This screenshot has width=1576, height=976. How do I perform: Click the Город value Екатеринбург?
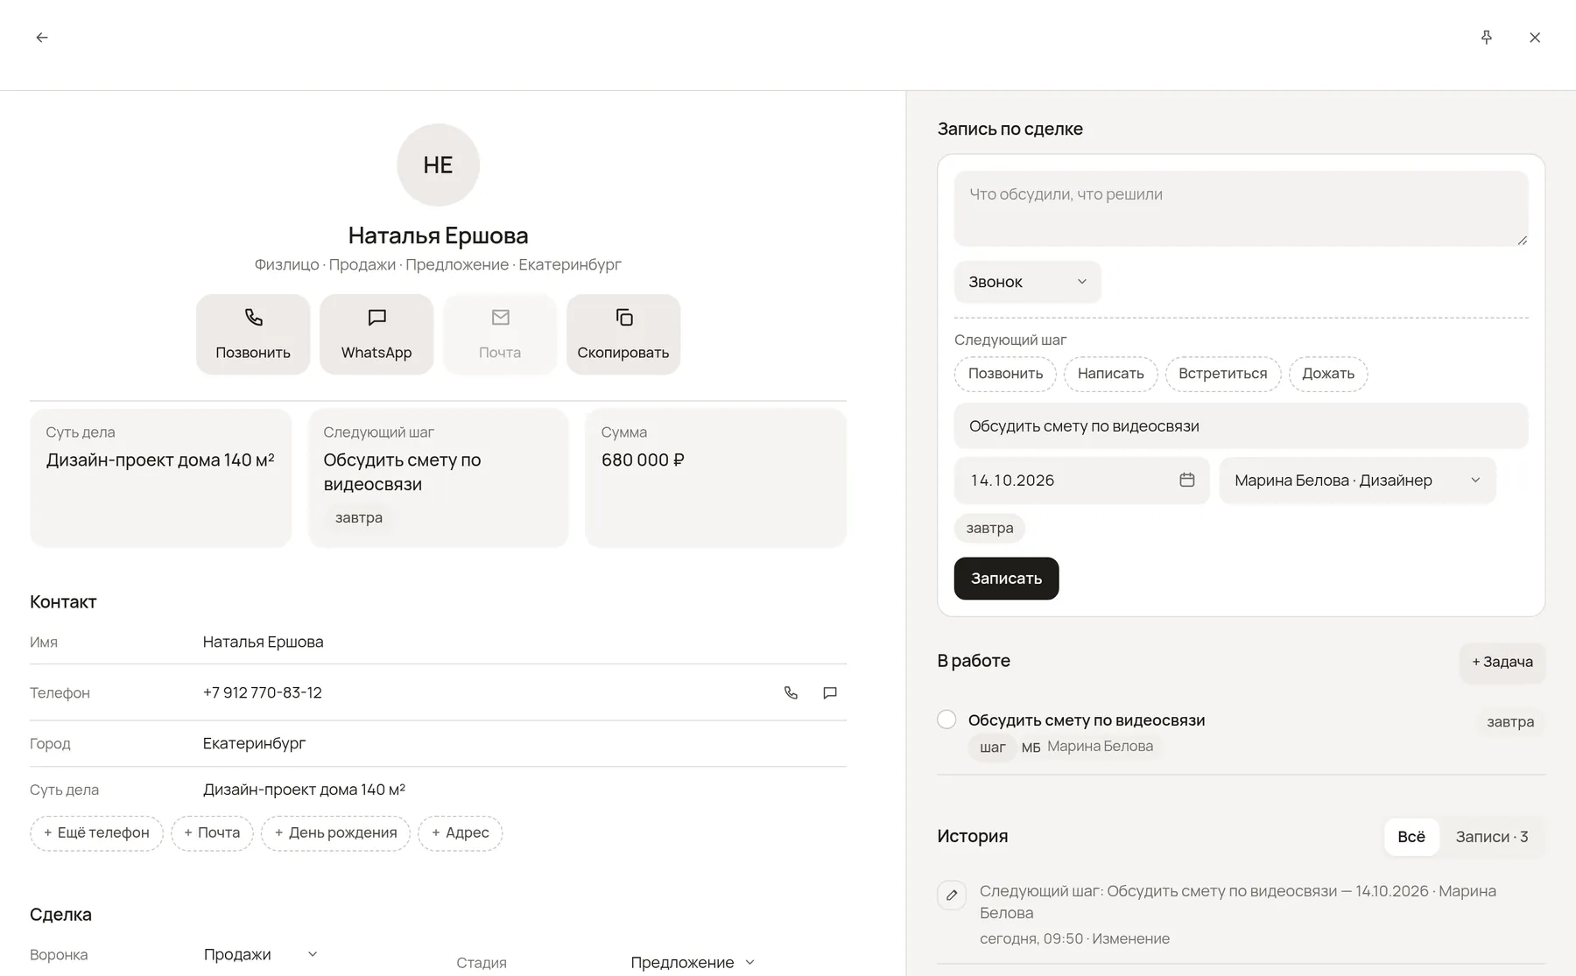pos(254,743)
